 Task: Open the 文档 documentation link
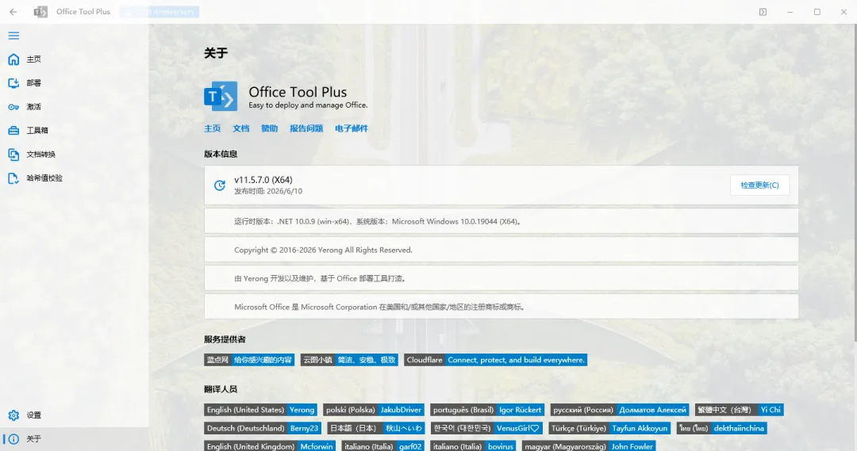[241, 128]
